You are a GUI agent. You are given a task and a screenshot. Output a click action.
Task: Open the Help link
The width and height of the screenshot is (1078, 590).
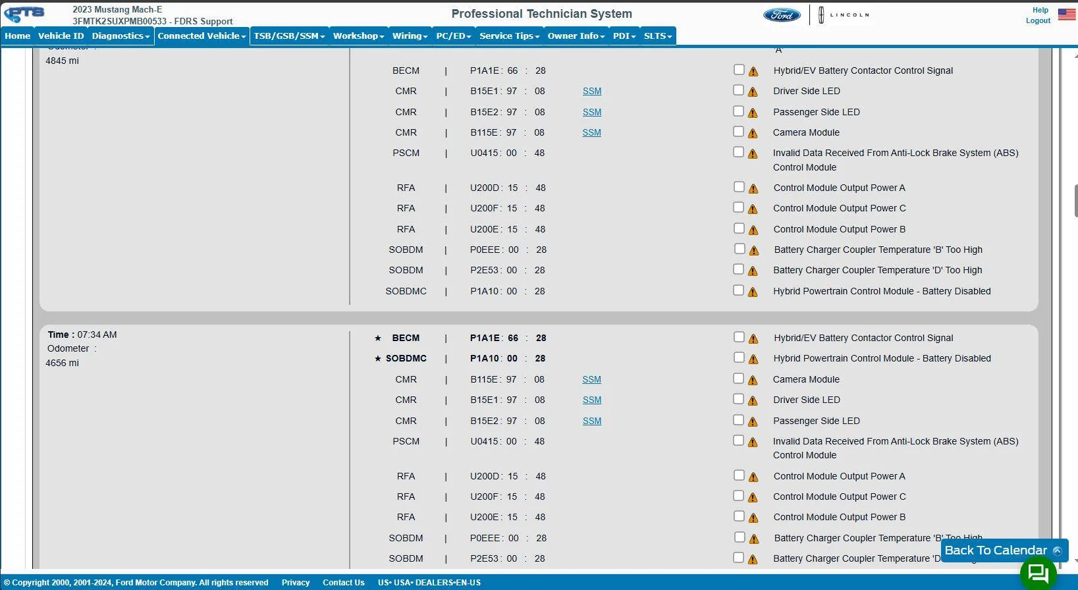point(1040,10)
